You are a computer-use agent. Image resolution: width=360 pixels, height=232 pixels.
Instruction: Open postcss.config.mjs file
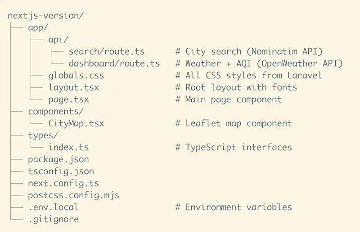(73, 196)
